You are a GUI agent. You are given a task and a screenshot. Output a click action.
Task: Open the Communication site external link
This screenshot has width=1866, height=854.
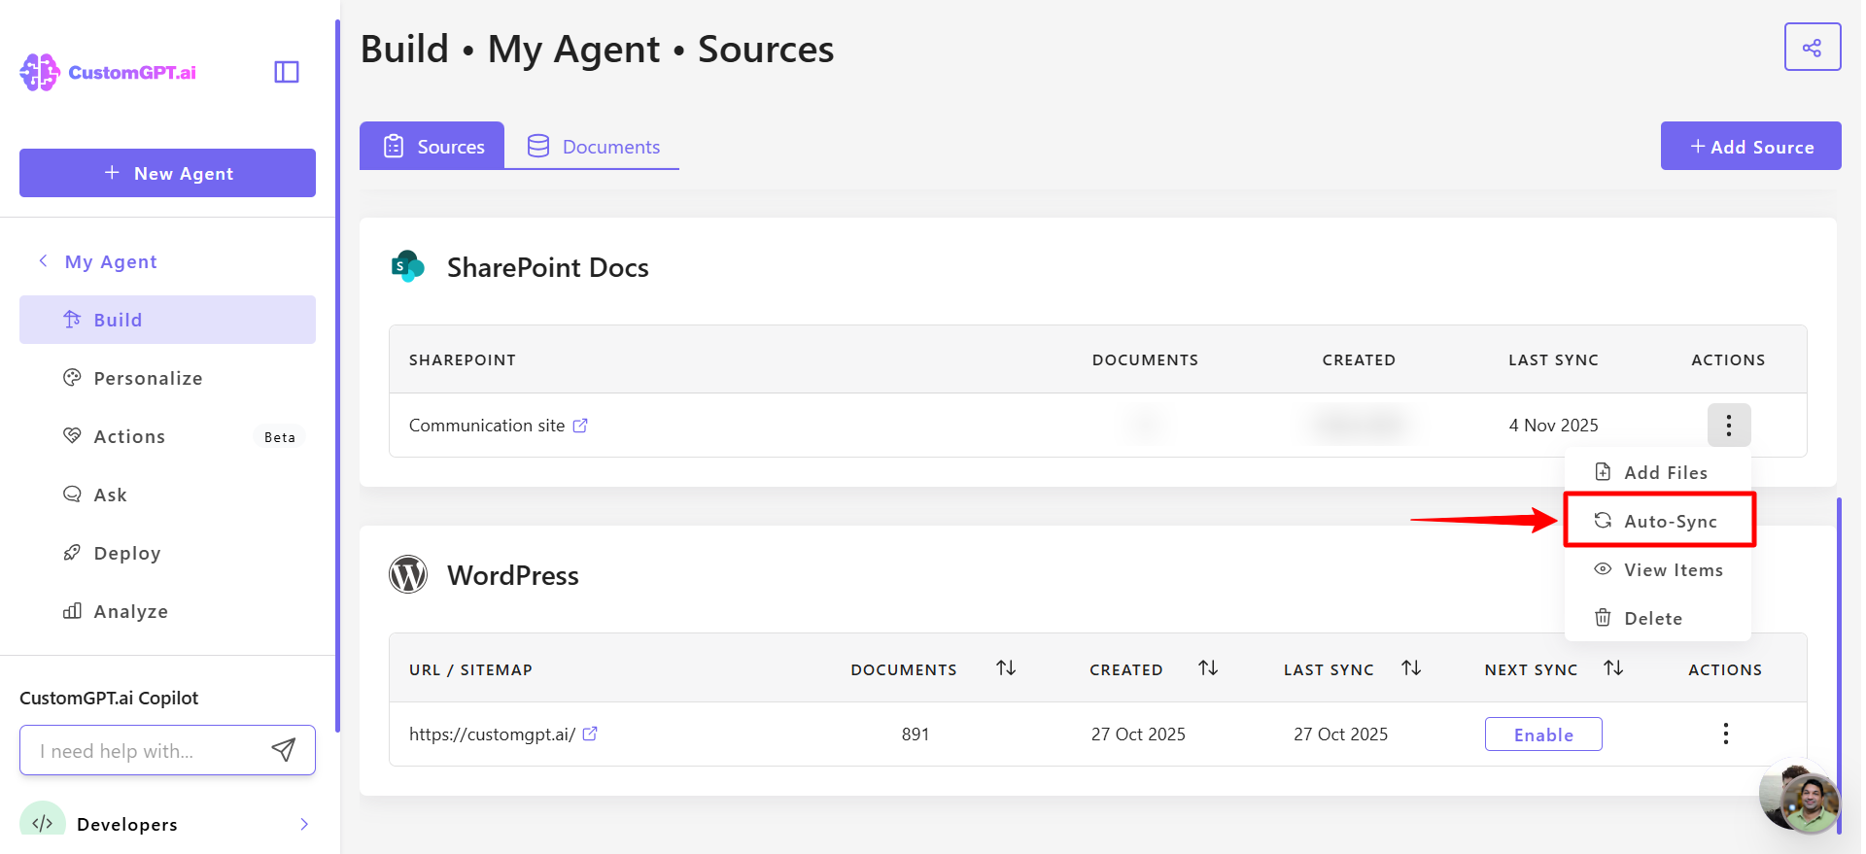(x=580, y=426)
